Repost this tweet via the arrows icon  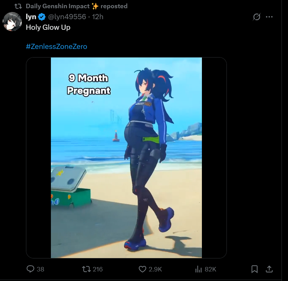(x=86, y=269)
